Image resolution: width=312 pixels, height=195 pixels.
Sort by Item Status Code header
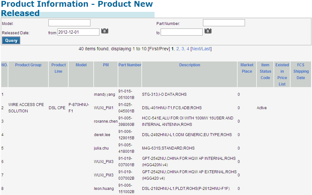point(265,71)
